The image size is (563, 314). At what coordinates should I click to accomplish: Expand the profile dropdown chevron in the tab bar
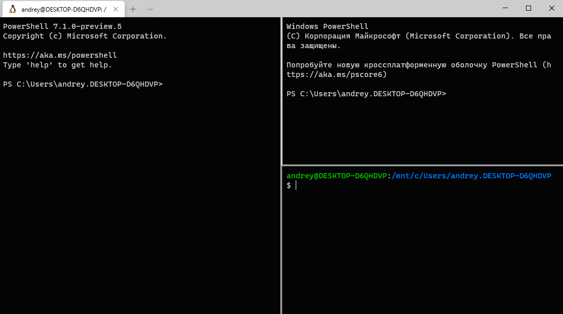point(150,9)
